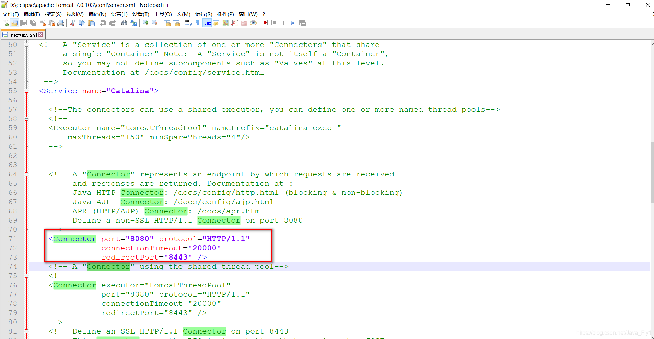Click line number 64 in the margin
Image resolution: width=654 pixels, height=339 pixels.
click(13, 174)
